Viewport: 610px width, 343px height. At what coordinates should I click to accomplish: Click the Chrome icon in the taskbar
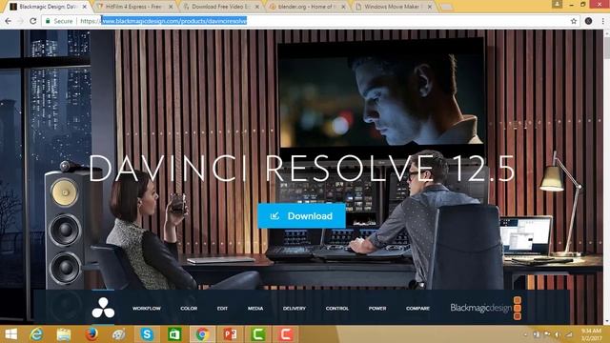pos(202,334)
